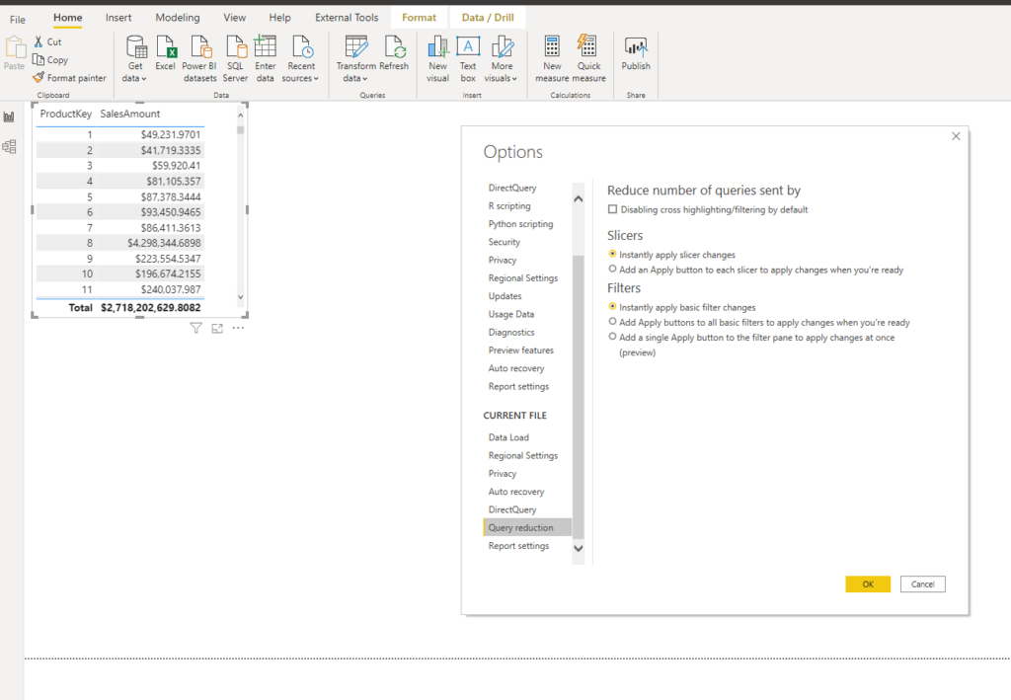
Task: Confirm settings with the OK button
Action: coord(867,583)
